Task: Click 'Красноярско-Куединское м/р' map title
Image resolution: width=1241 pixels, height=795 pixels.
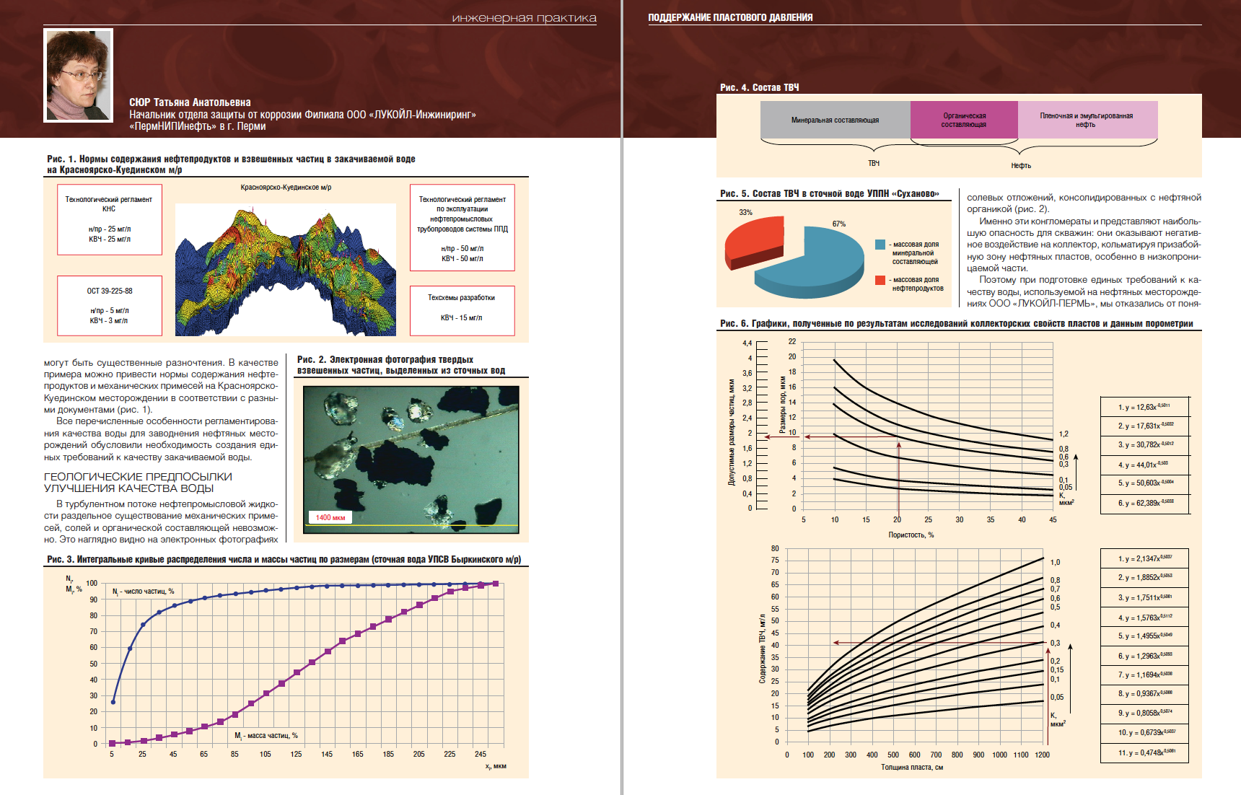Action: tap(286, 188)
